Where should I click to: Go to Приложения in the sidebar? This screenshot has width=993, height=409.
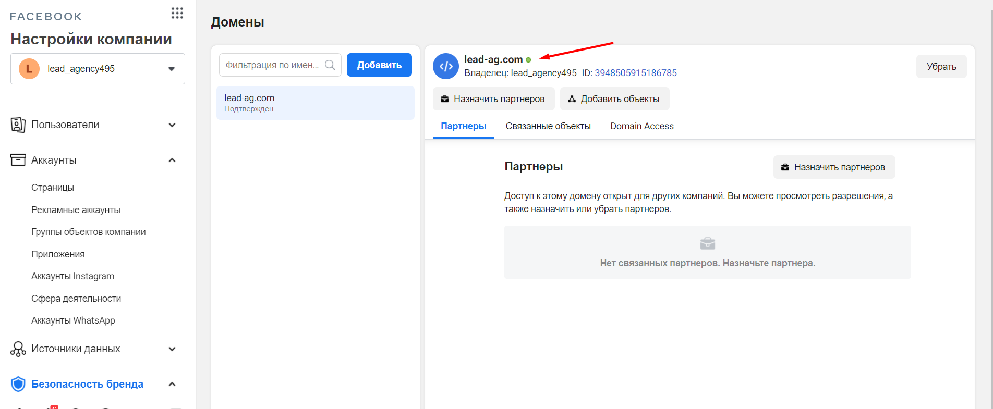pos(58,254)
